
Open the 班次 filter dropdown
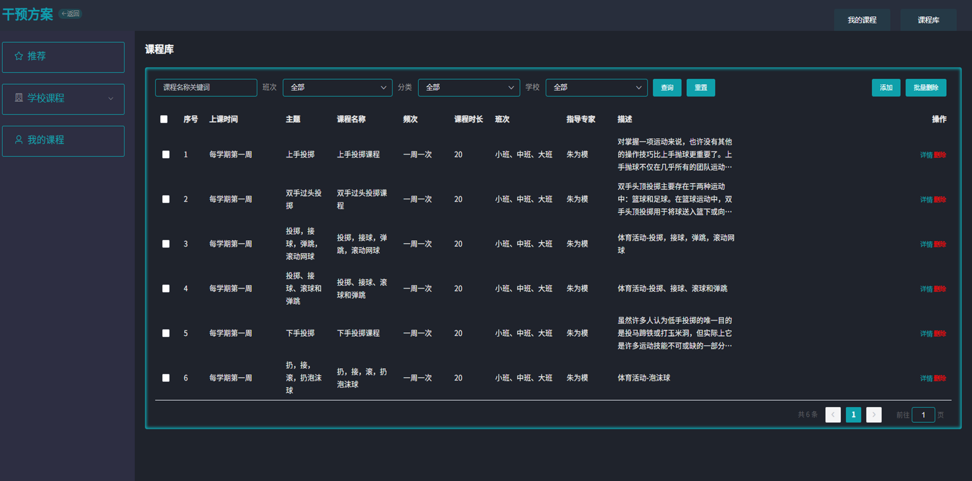337,88
